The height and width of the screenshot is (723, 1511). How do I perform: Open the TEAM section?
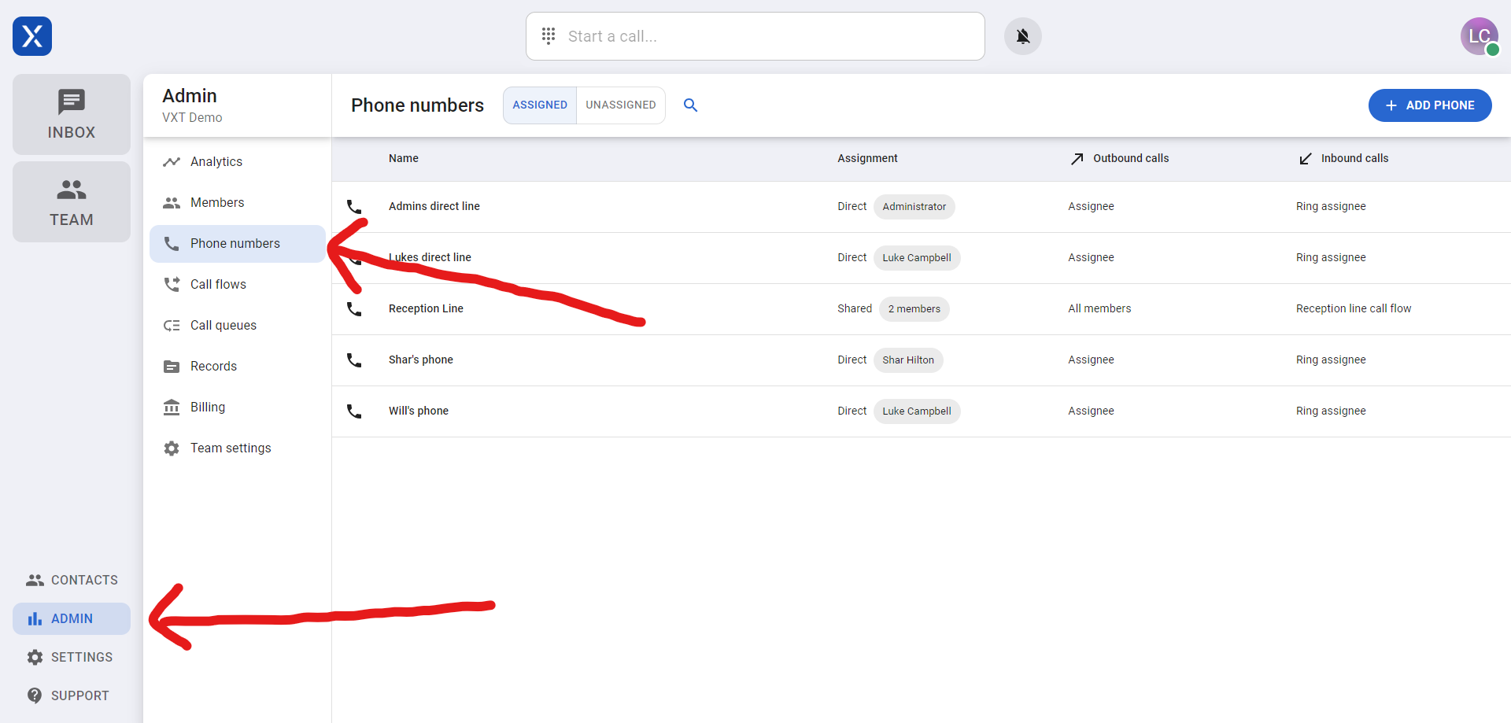[x=71, y=201]
